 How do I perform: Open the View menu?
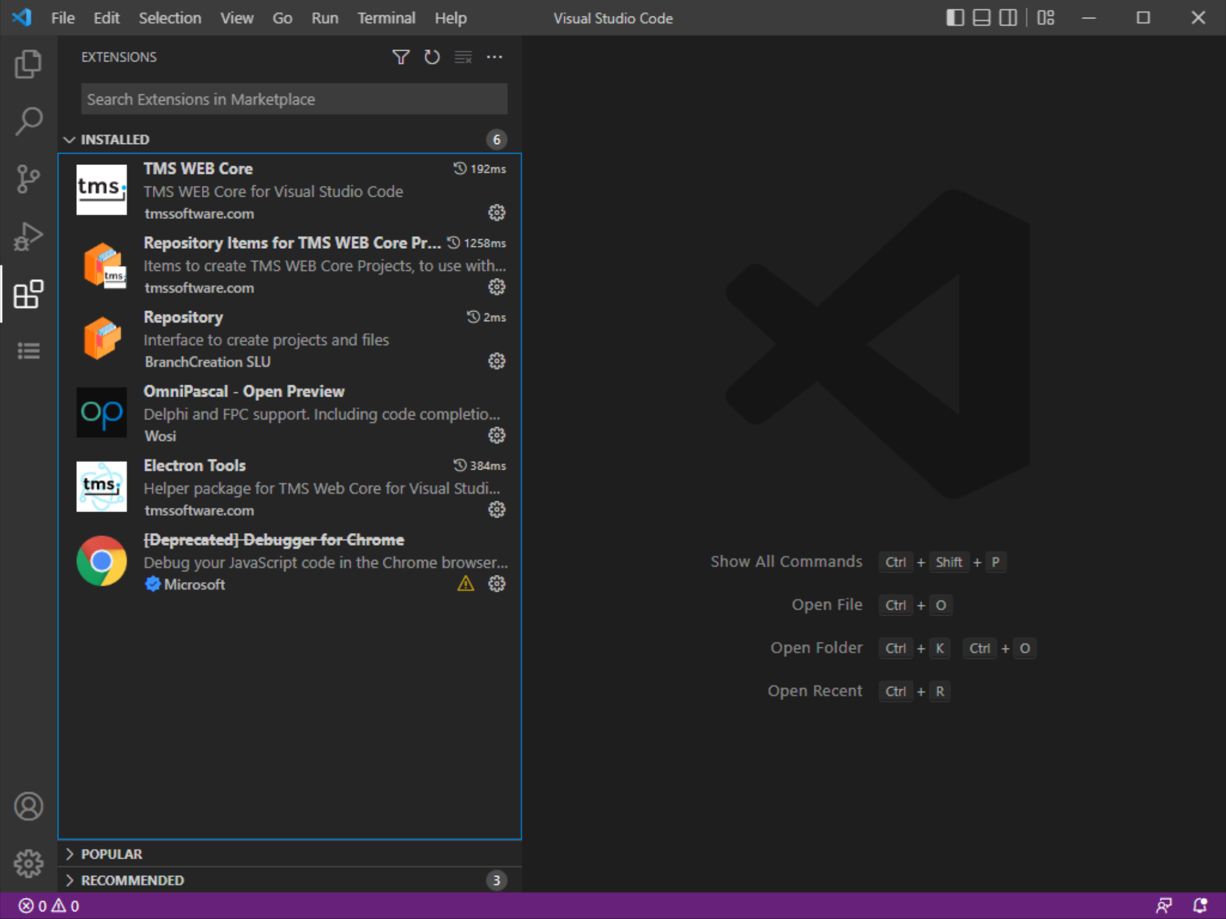tap(237, 18)
